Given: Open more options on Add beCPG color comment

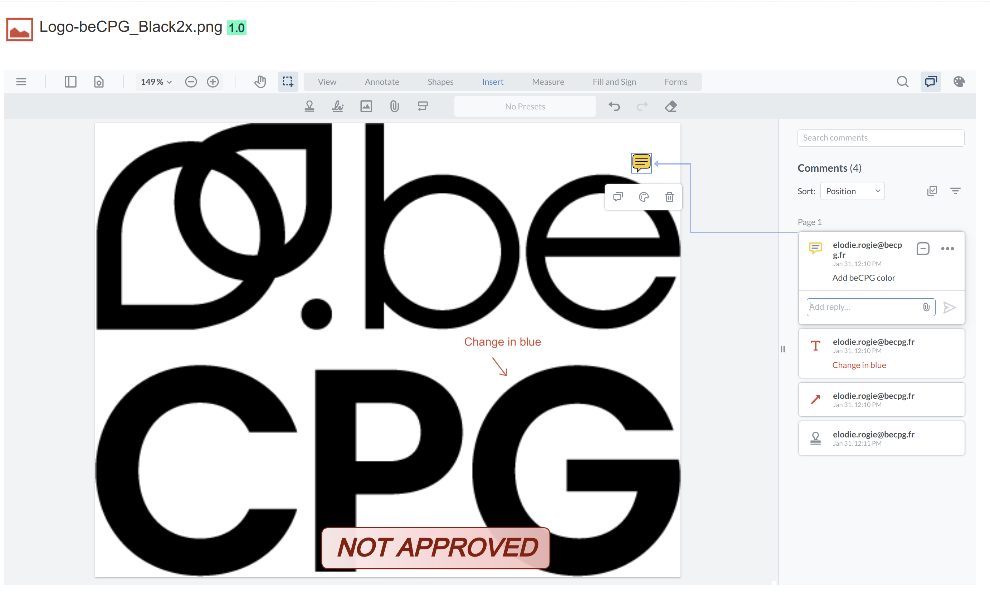Looking at the screenshot, I should click(x=947, y=249).
